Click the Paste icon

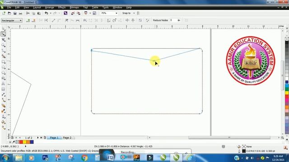pos(39,13)
